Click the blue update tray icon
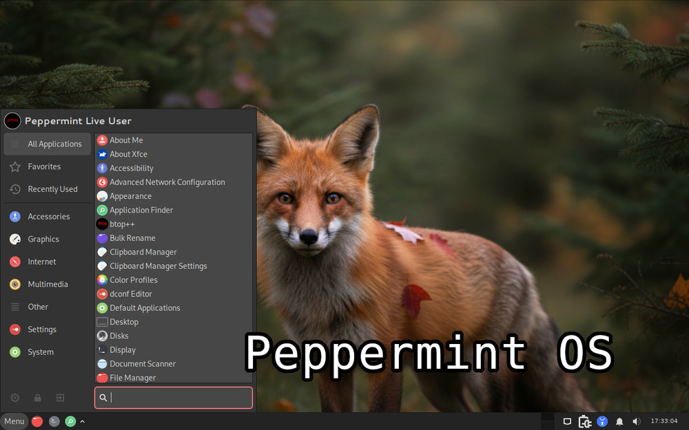Screen dimensions: 689x430 point(602,421)
